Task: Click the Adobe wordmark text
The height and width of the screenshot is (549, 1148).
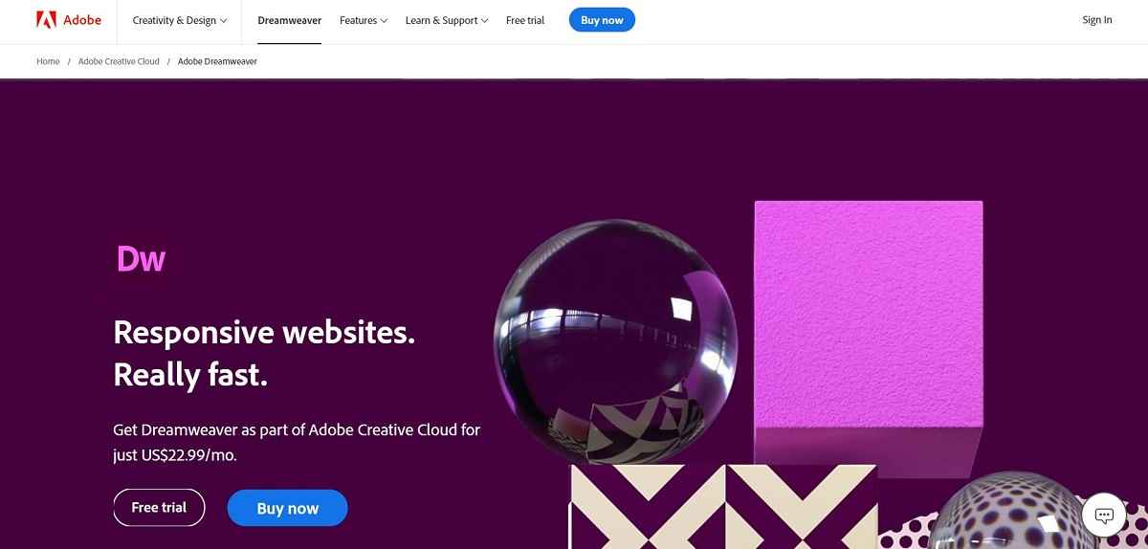Action: [80, 20]
